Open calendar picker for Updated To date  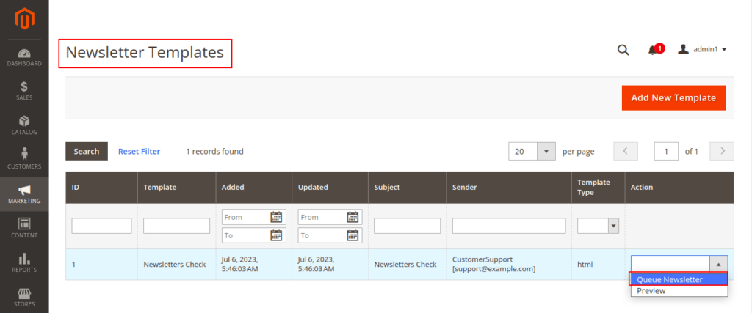click(352, 235)
